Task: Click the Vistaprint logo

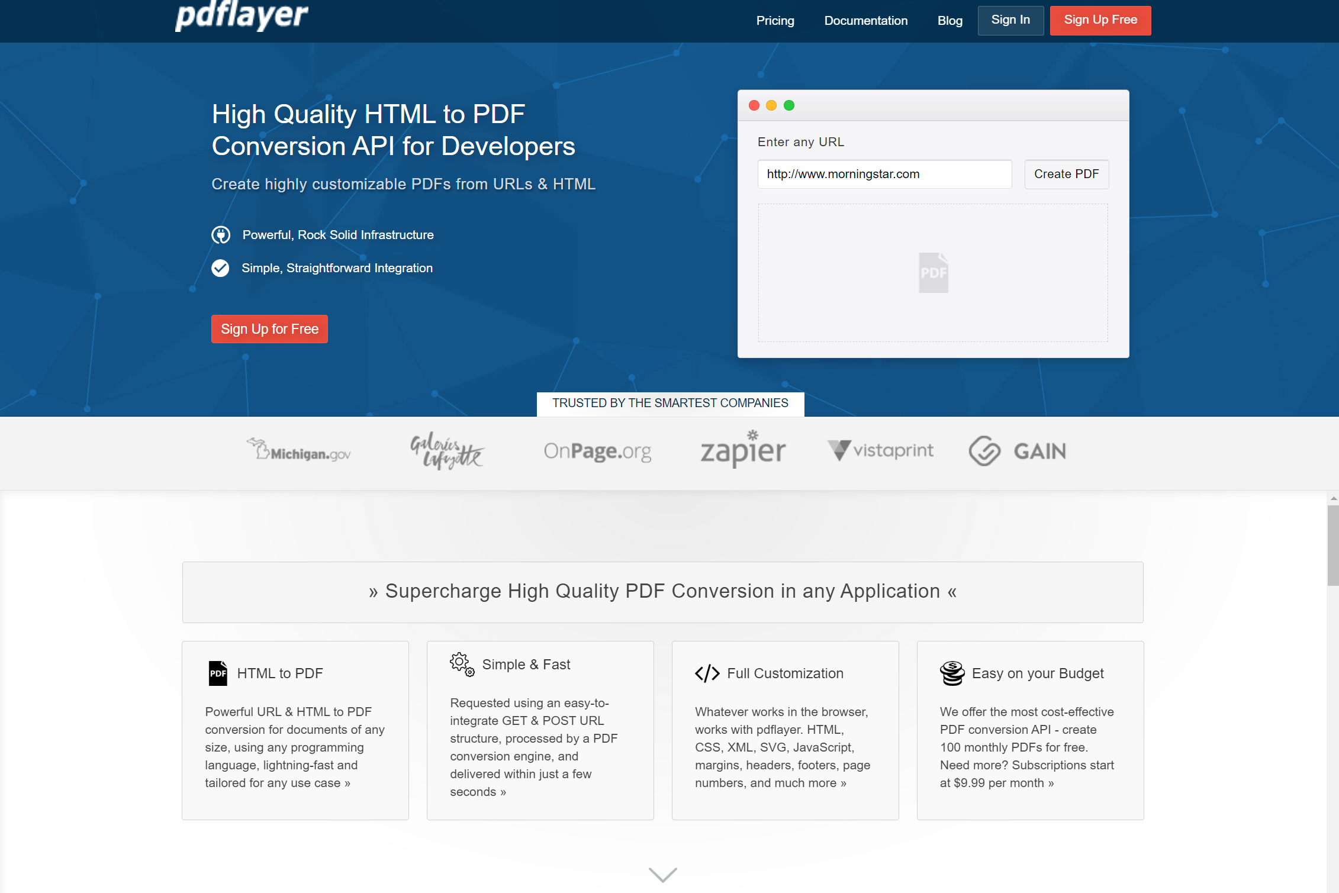Action: pos(880,450)
